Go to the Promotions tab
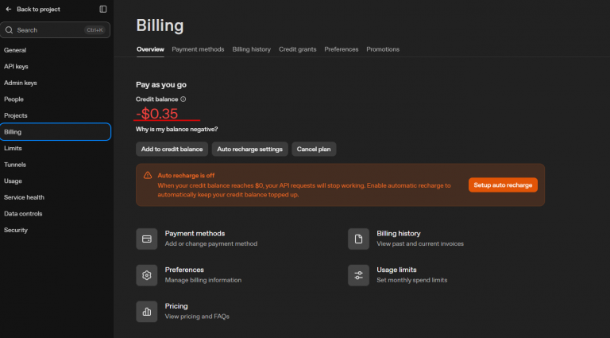610x338 pixels. (x=383, y=49)
